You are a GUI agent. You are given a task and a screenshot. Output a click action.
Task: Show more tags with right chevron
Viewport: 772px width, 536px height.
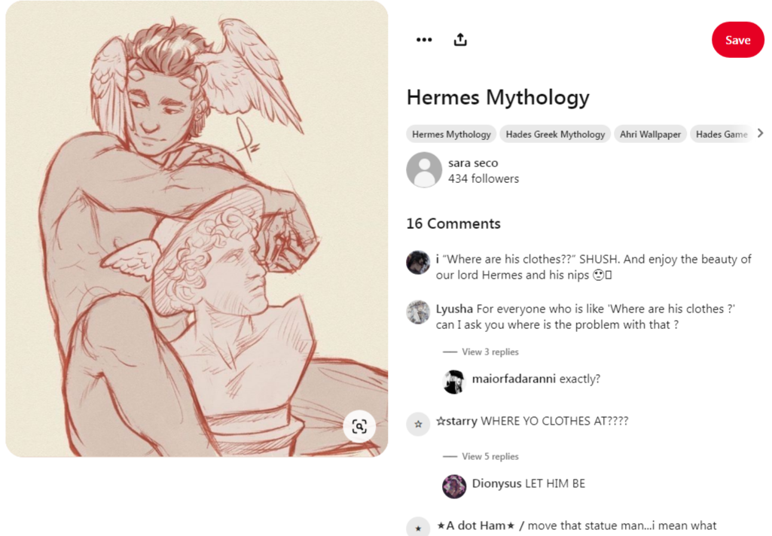tap(761, 133)
